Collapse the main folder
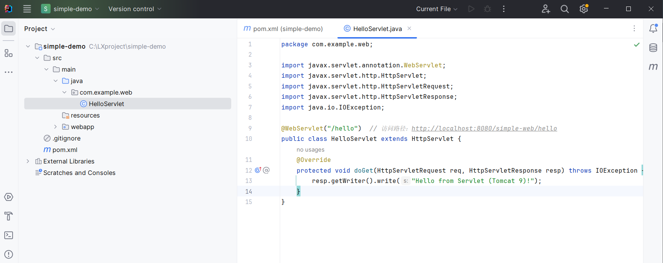 click(x=46, y=69)
